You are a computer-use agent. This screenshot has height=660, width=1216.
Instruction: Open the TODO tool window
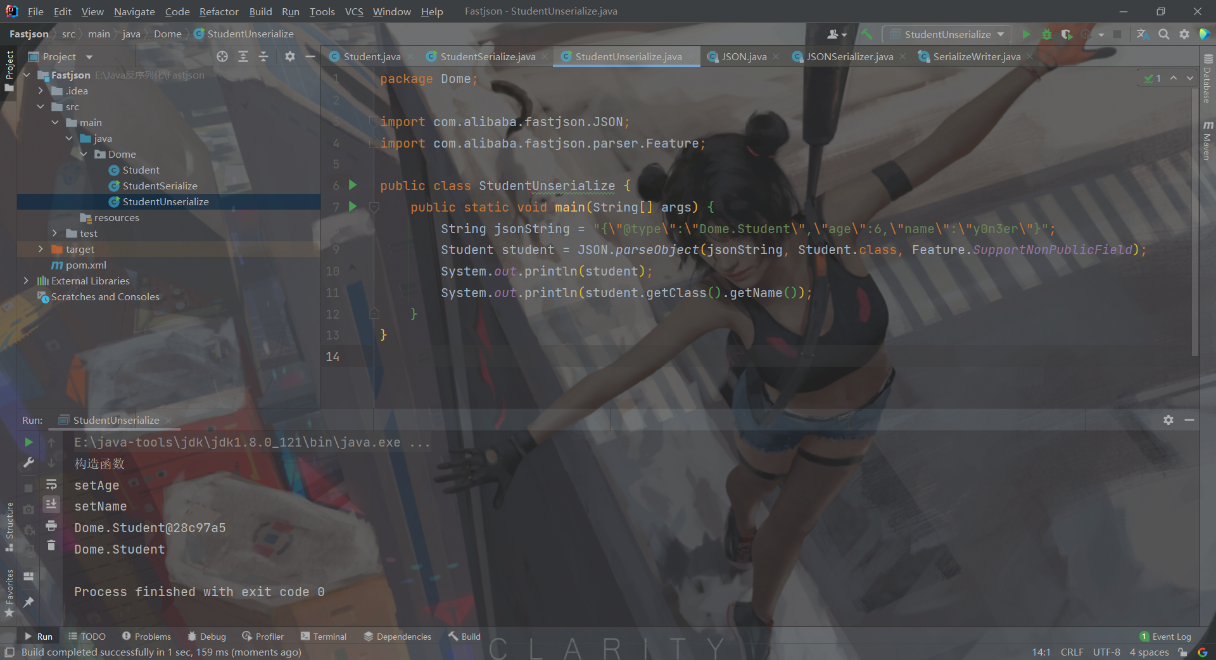click(87, 637)
